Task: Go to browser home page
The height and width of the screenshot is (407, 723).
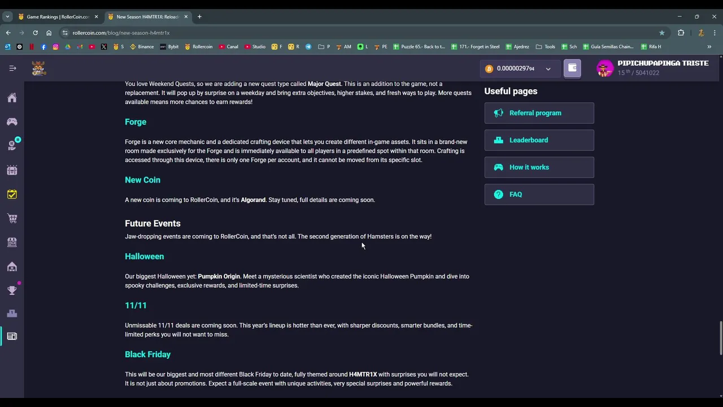Action: (49, 33)
